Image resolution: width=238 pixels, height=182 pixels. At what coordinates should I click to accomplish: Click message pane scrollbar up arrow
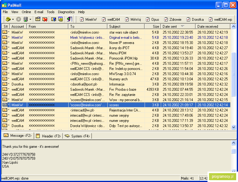coord(233,143)
